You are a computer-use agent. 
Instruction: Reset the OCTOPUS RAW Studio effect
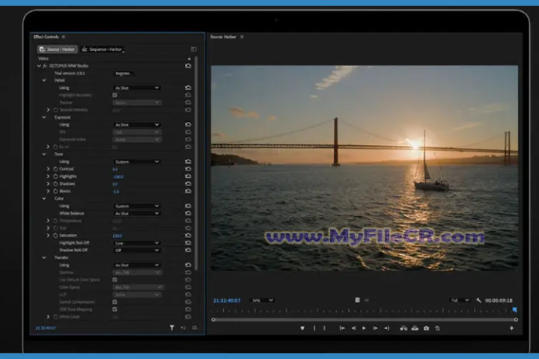click(x=188, y=66)
